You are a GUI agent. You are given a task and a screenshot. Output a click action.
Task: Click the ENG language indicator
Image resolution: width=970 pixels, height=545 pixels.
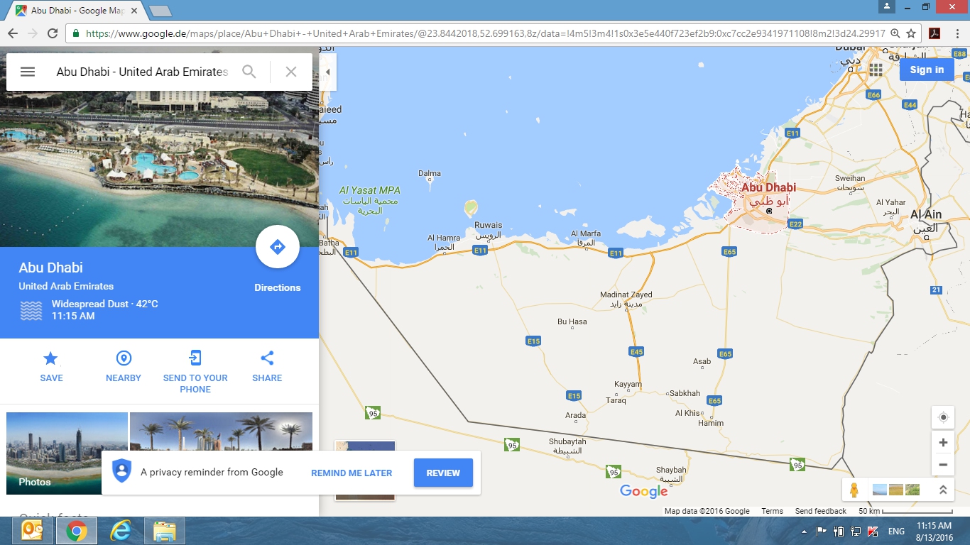896,532
